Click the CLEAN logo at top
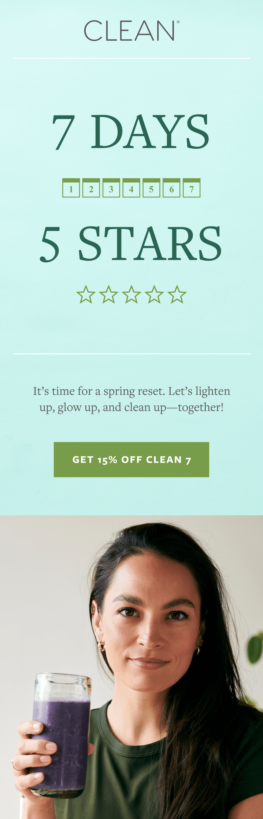The width and height of the screenshot is (263, 819). 131,31
